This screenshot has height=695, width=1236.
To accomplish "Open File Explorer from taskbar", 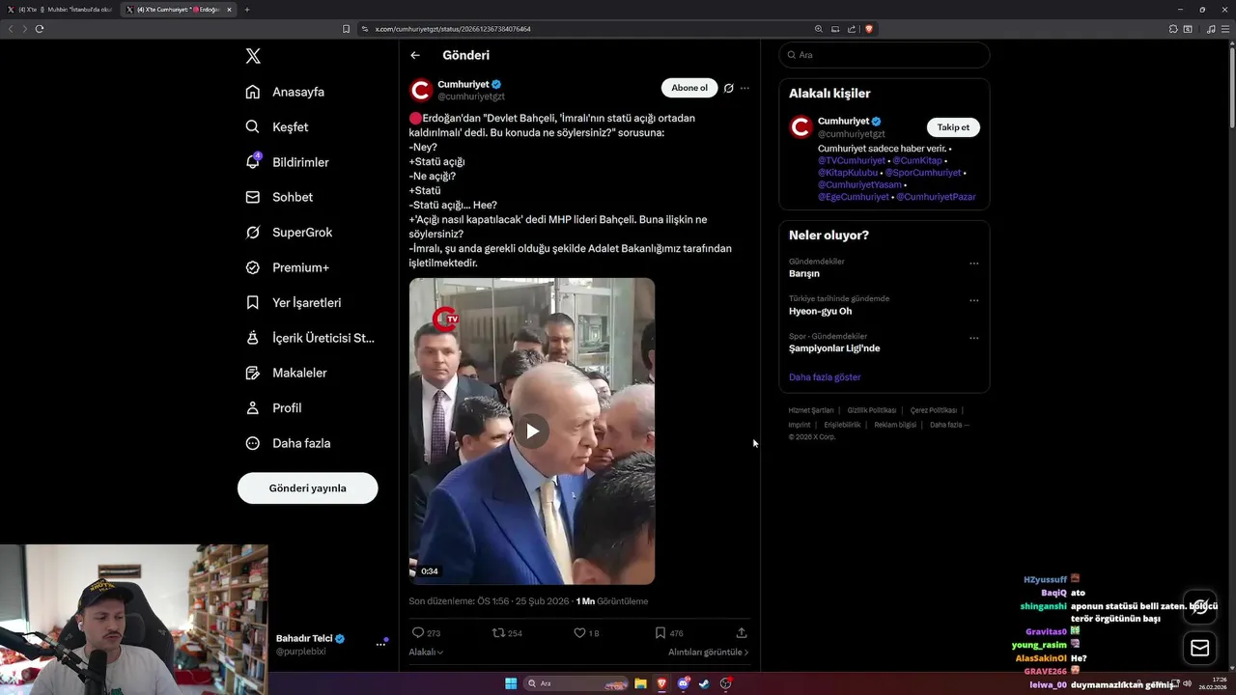I will pos(640,683).
